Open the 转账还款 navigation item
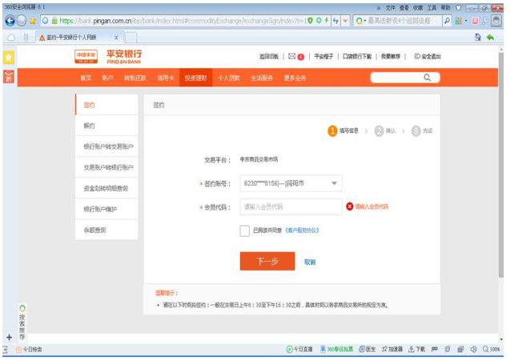This screenshot has height=361, width=510. coord(135,78)
